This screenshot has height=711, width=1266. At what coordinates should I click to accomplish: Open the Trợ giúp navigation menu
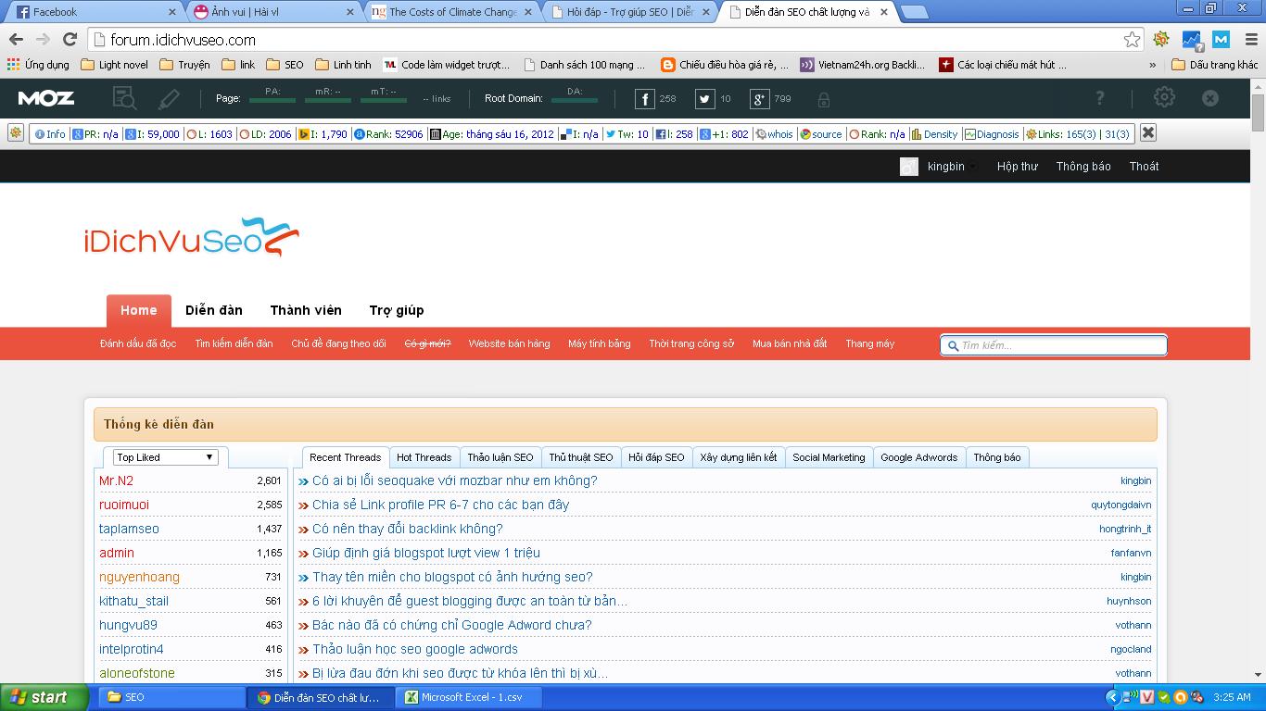pos(397,310)
